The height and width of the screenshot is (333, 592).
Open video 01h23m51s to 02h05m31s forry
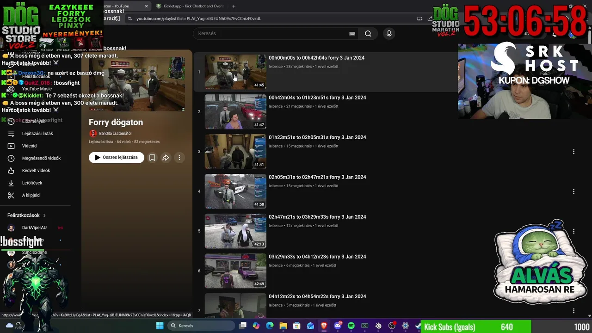click(x=317, y=137)
